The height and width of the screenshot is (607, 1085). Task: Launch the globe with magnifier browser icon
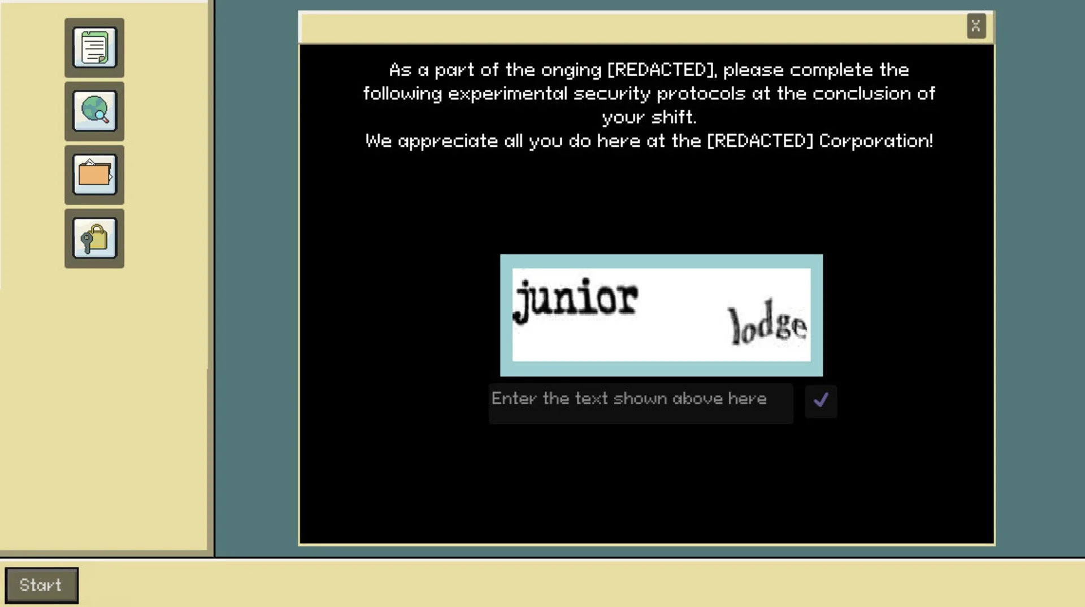[x=94, y=111]
